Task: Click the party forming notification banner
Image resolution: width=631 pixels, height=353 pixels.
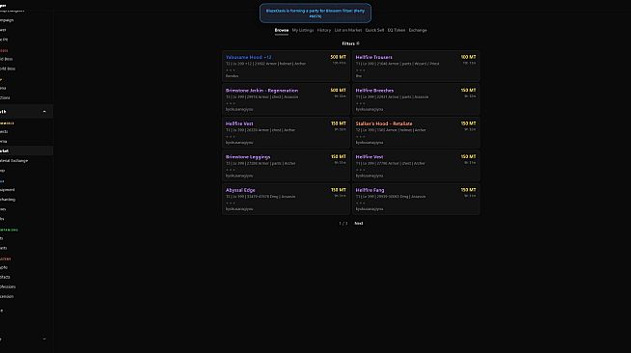Action: 315,14
